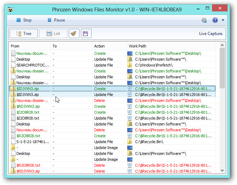Select the black $IDJVXN3.zip Update File row
This screenshot has width=237, height=185.
tap(112, 95)
